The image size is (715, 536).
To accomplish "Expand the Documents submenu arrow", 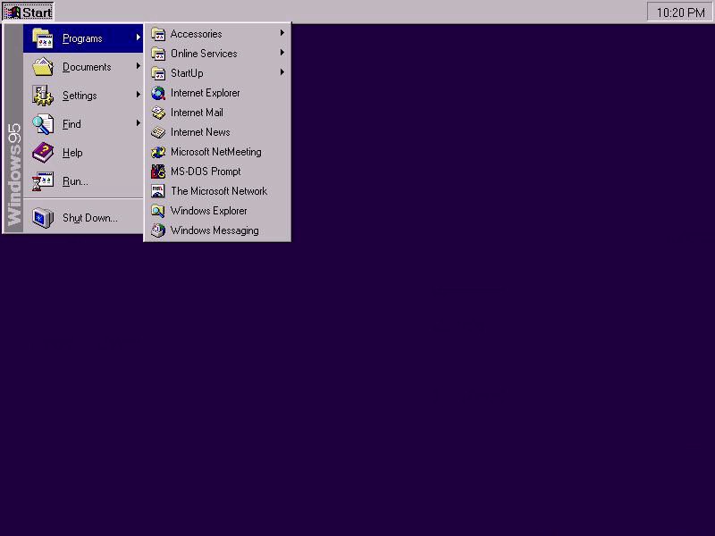I will (x=139, y=66).
